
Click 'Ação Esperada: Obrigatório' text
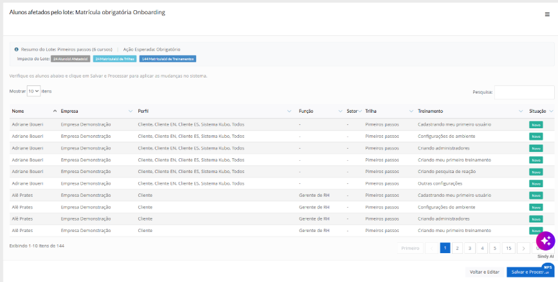(152, 49)
